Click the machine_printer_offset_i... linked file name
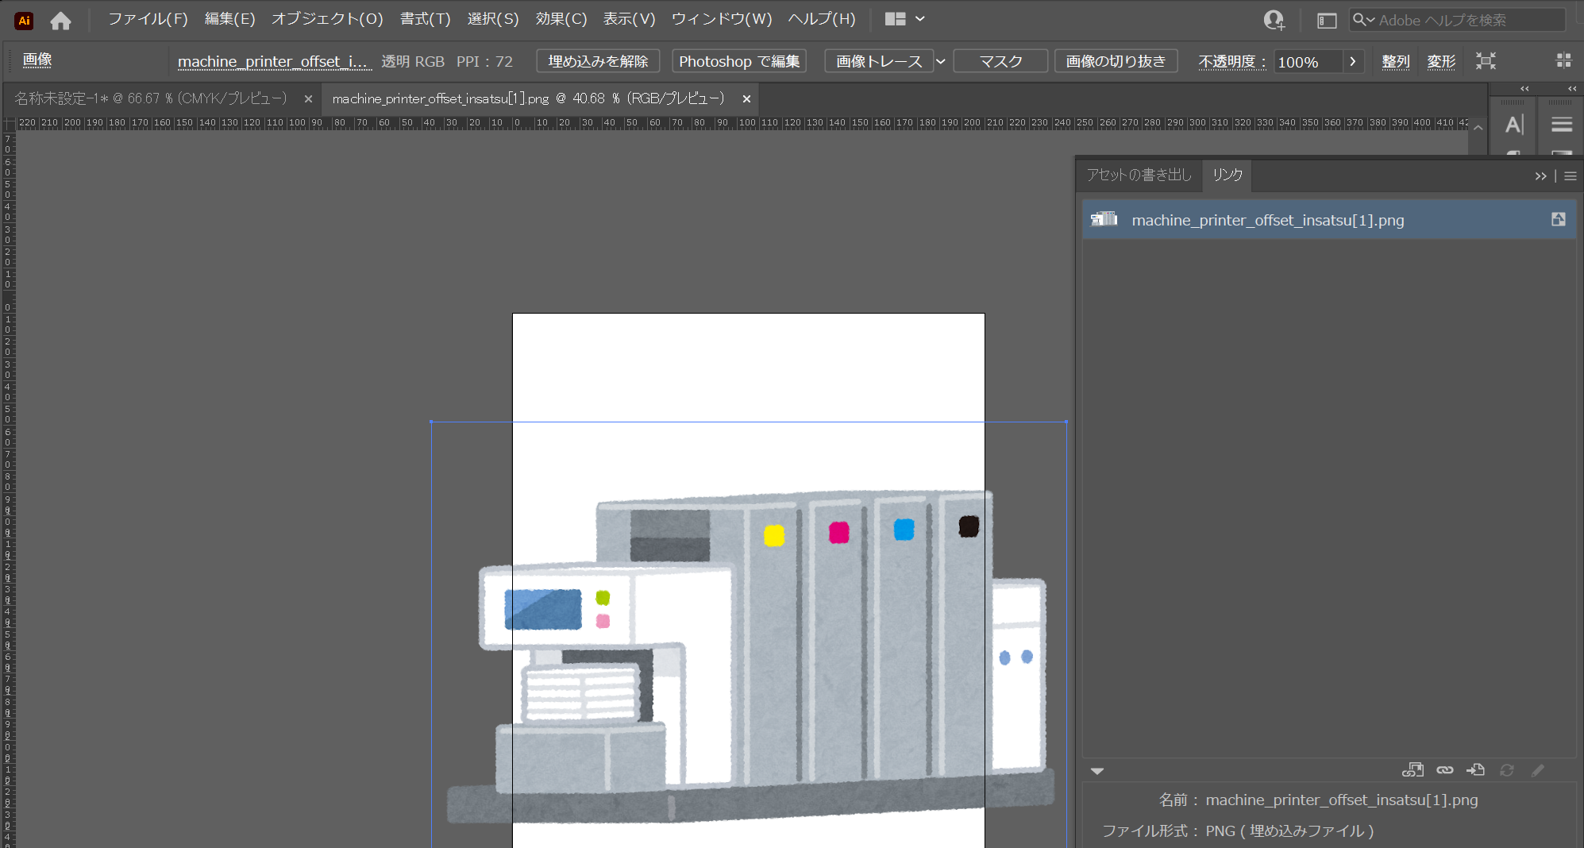This screenshot has height=848, width=1584. (x=274, y=62)
